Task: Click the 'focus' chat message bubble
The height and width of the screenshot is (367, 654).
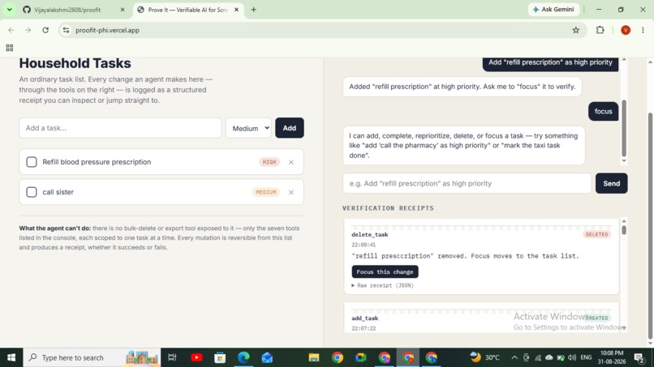Action: pos(603,111)
